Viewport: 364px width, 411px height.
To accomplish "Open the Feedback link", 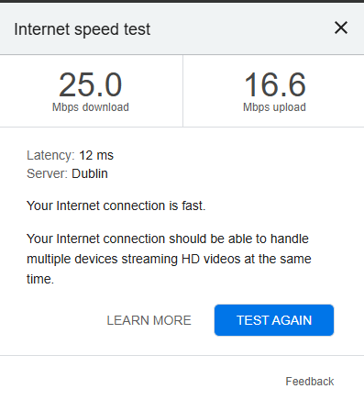I will [310, 382].
